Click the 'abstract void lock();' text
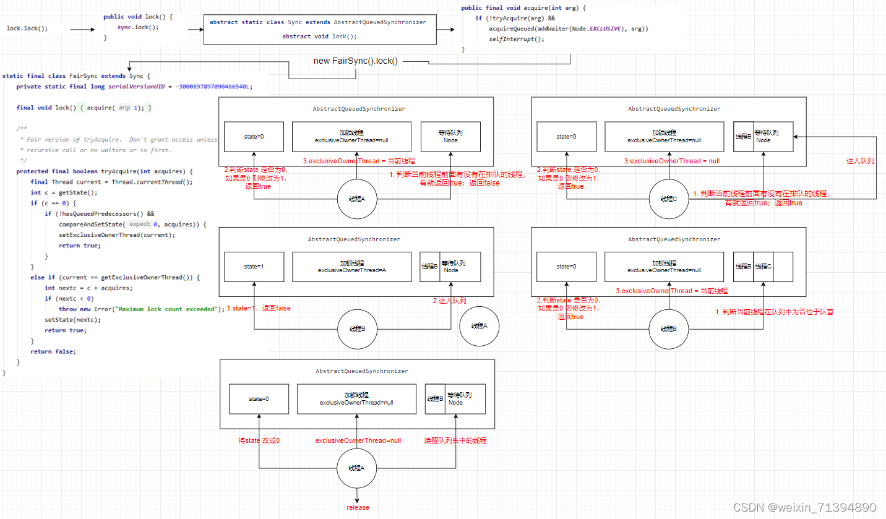Viewport: 886px width, 519px height. pyautogui.click(x=320, y=36)
